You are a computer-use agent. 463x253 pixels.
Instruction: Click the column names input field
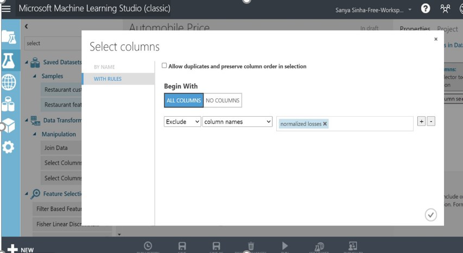tap(369, 124)
